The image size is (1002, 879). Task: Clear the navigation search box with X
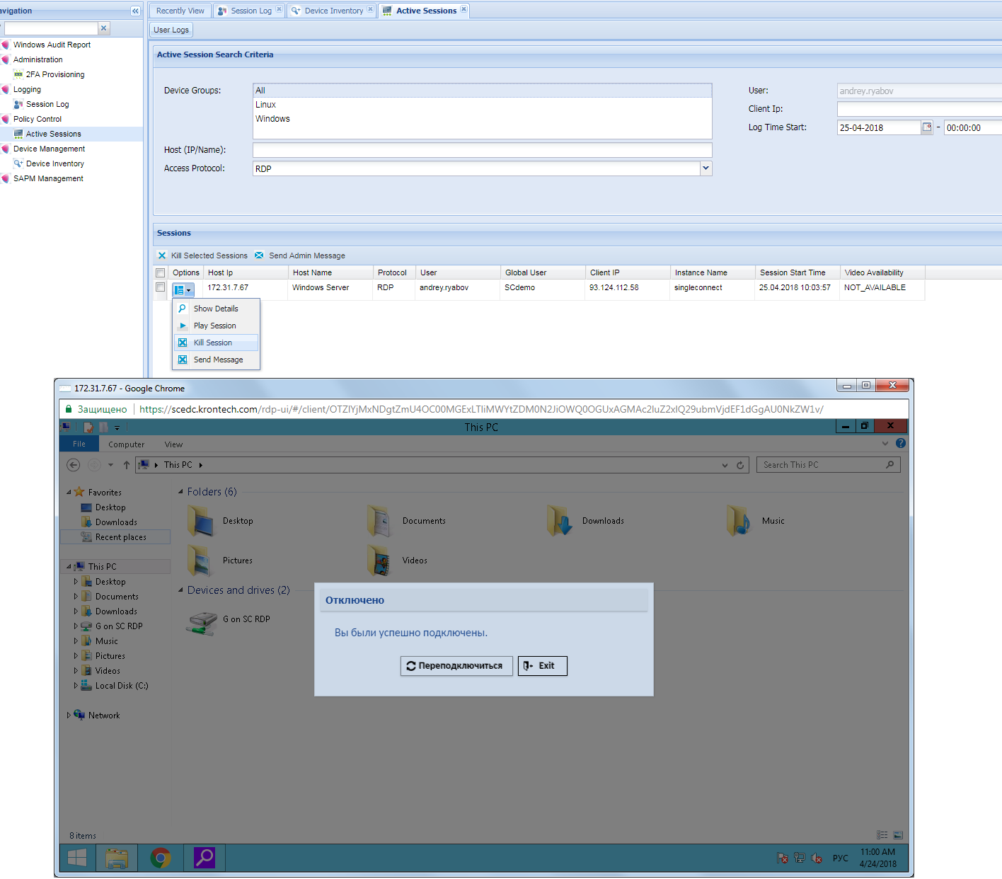(104, 28)
